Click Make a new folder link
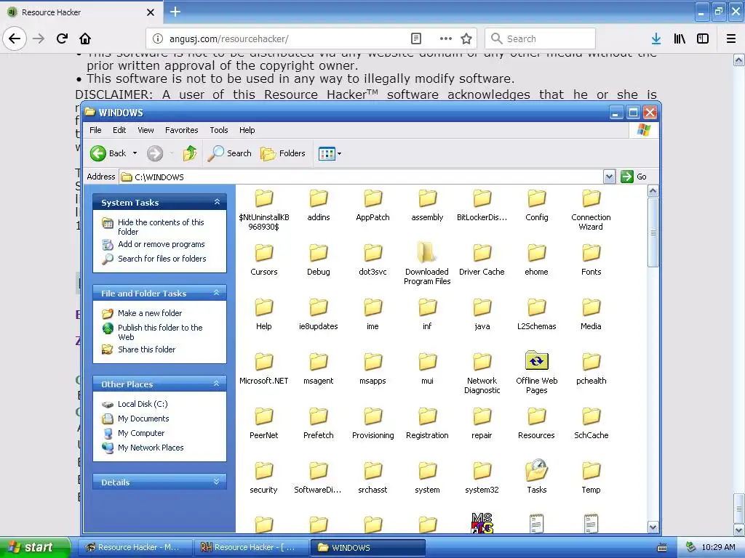 point(150,313)
